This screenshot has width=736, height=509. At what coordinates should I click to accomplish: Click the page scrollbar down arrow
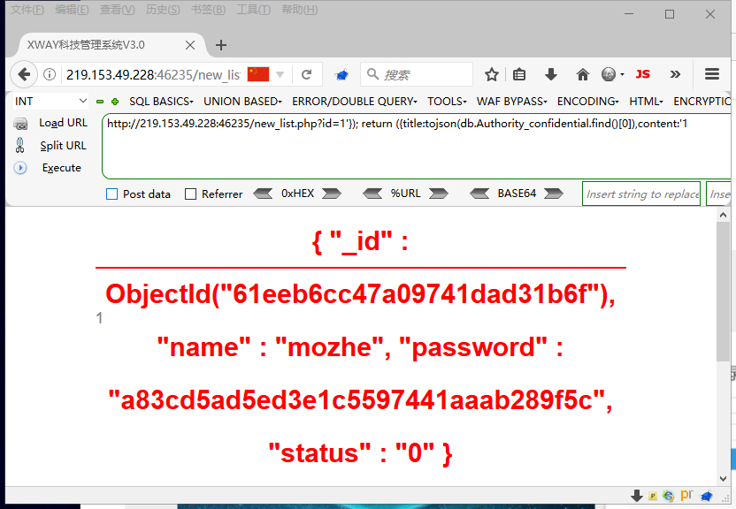[723, 479]
